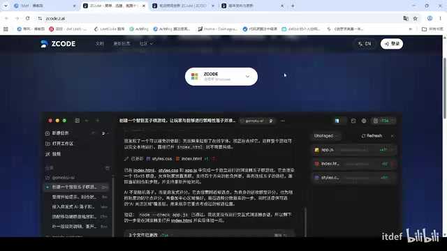This screenshot has height=251, width=447.
Task: Open the AcWing 算法提高 bookmark
Action: (x=172, y=29)
